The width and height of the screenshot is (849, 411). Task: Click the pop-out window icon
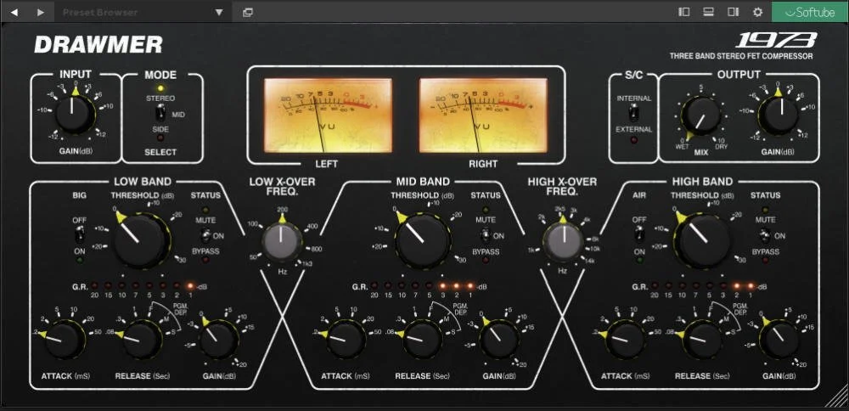(x=247, y=13)
